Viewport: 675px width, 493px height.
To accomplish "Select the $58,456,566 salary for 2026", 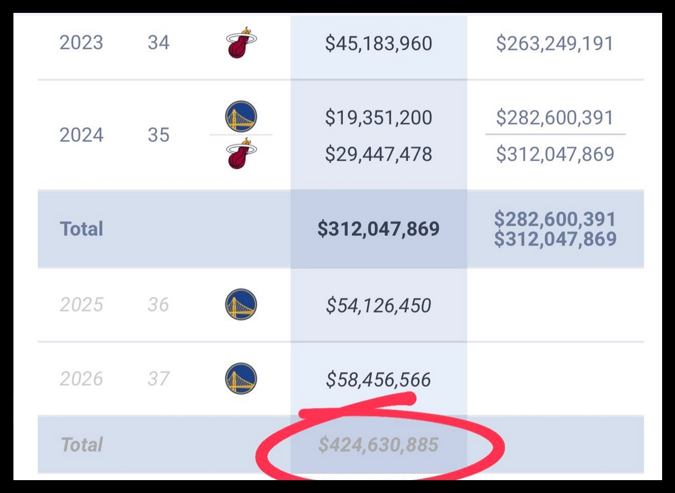I will click(379, 379).
